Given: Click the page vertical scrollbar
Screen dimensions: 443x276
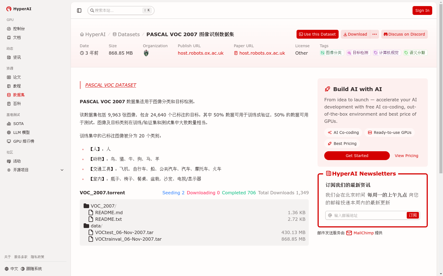Looking at the screenshot, I should (x=441, y=88).
